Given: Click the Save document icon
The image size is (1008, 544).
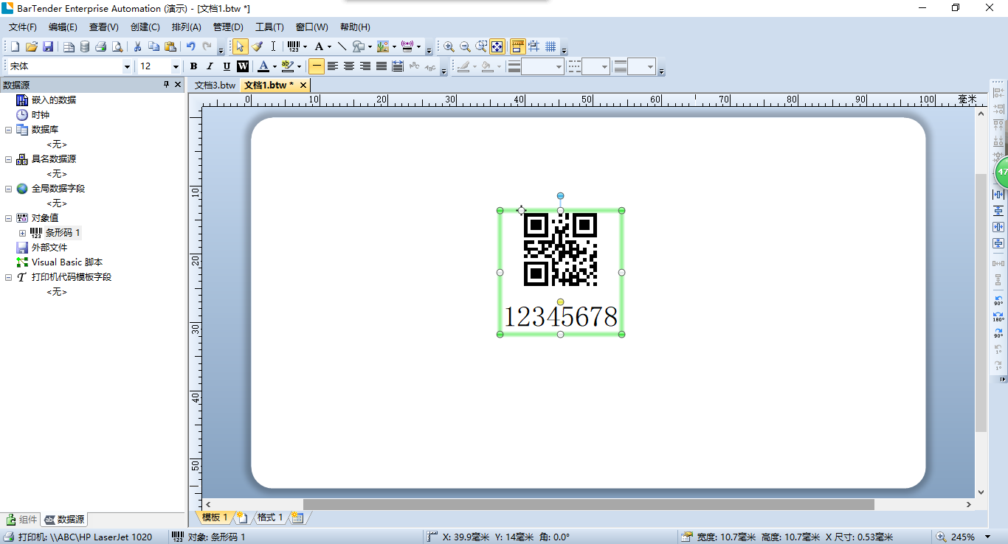Looking at the screenshot, I should (48, 46).
